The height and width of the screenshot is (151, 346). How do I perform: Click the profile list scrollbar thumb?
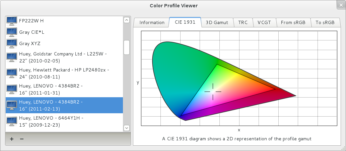126,47
